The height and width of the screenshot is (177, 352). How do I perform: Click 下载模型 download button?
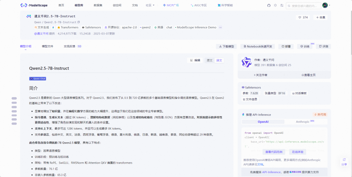tap(226, 46)
